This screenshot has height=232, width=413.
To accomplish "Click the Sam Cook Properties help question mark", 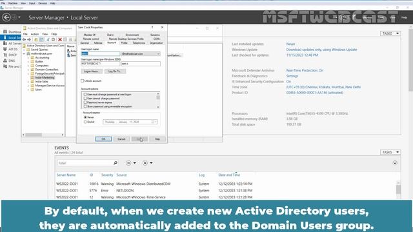I will [152, 27].
